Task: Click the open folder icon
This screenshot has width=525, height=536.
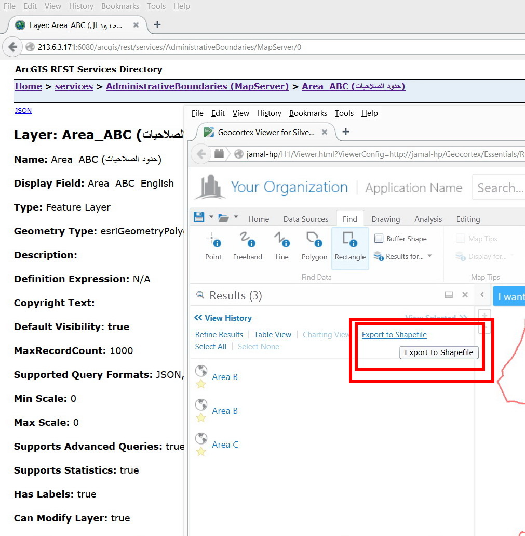Action: coord(223,218)
